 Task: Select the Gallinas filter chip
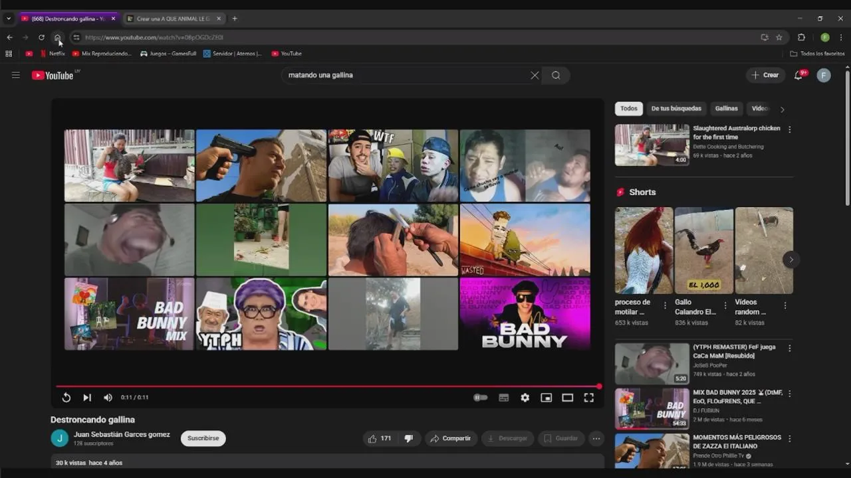coord(727,109)
